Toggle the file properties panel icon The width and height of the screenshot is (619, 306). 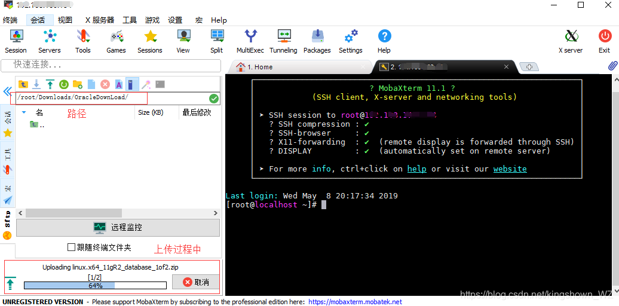point(132,84)
